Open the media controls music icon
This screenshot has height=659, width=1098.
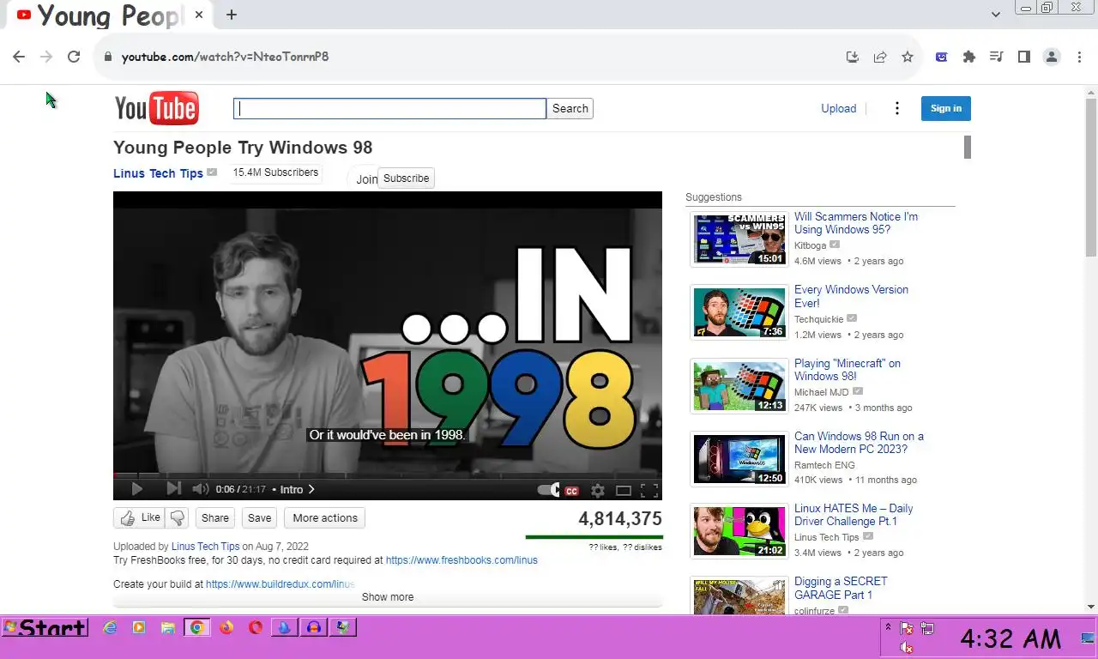pos(996,57)
